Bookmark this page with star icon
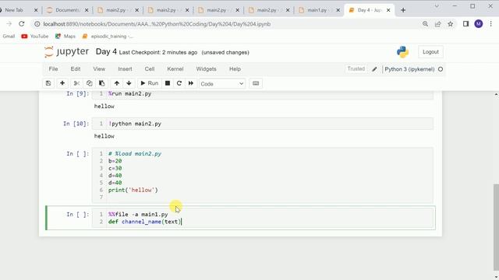Viewport: 499px width, 280px height. pyautogui.click(x=451, y=24)
